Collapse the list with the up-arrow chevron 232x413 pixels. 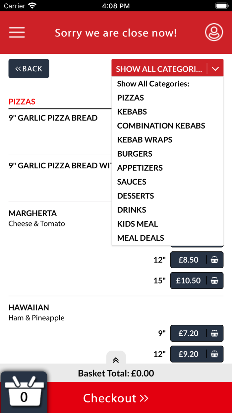coord(116,360)
